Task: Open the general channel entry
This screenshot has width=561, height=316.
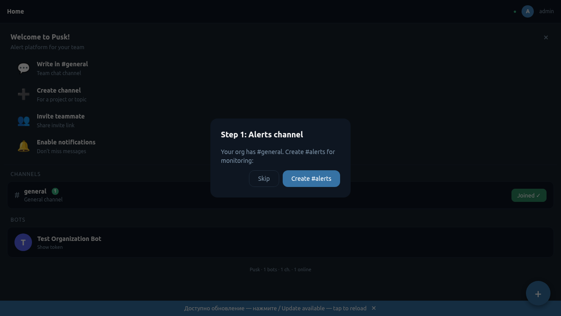Action: 35,191
